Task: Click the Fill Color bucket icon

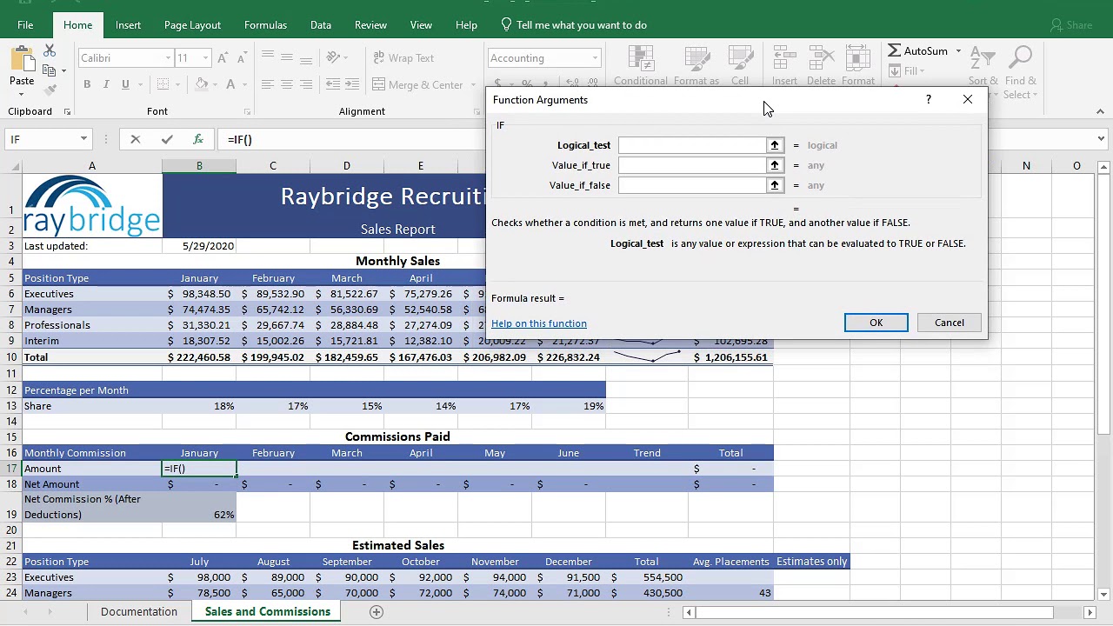Action: click(202, 84)
